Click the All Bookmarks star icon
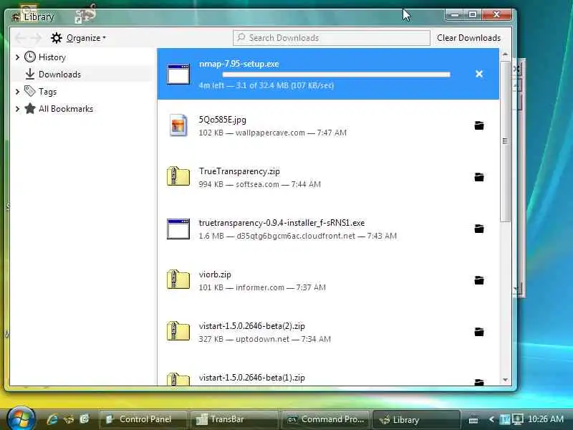 point(30,109)
